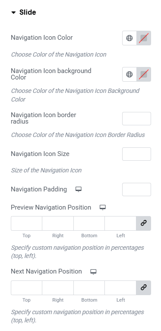Viewport: 161px width, 331px height.
Task: Click Bottom field of Next Navigation Position
Action: (x=89, y=287)
